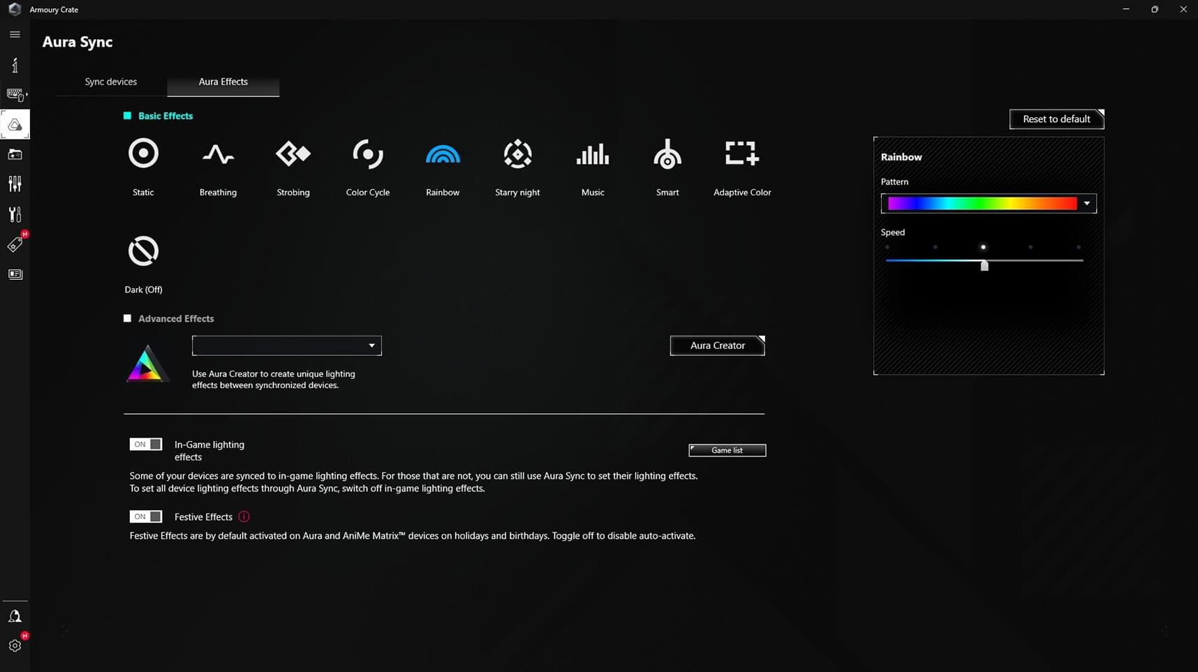Choose the Adaptive Color effect
This screenshot has width=1198, height=672.
click(741, 154)
